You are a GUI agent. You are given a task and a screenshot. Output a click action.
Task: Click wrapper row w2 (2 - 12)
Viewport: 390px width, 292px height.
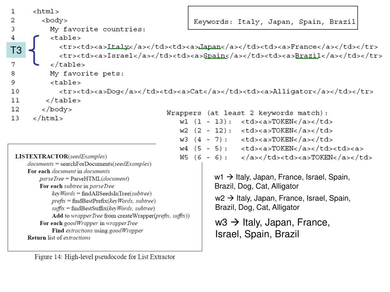[256, 131]
